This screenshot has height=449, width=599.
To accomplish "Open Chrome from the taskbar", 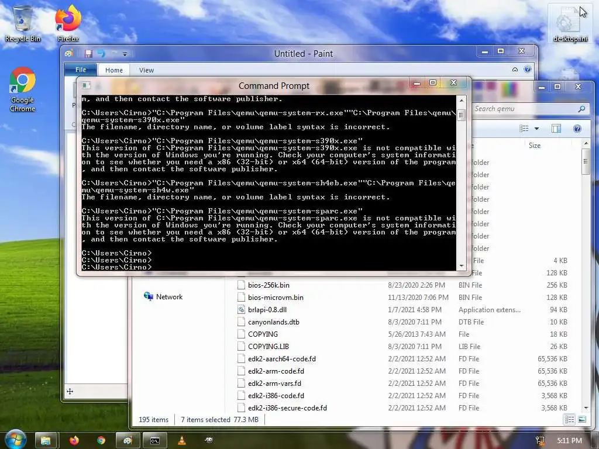I will pyautogui.click(x=101, y=440).
